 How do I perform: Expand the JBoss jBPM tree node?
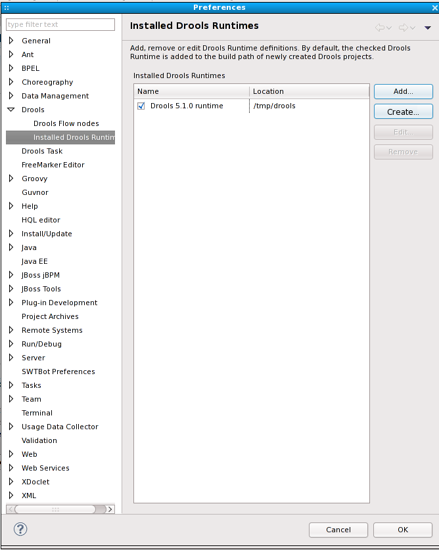[11, 274]
